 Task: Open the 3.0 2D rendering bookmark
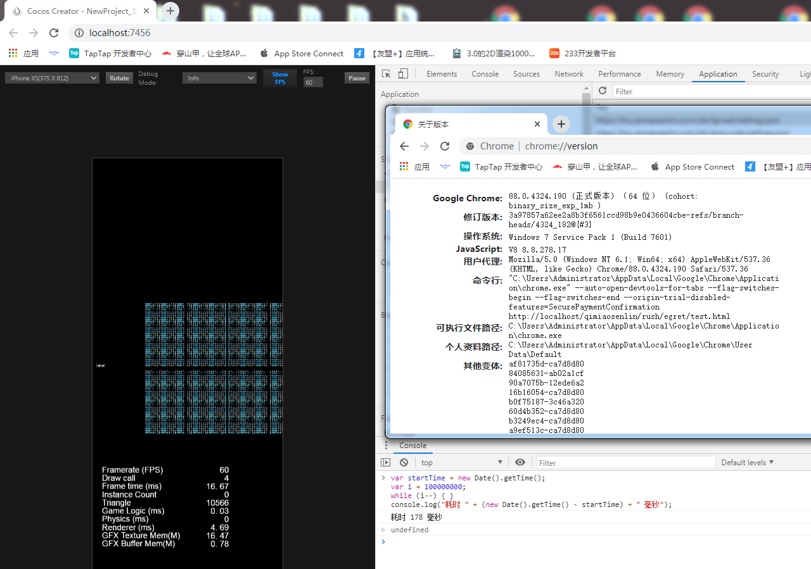point(494,54)
